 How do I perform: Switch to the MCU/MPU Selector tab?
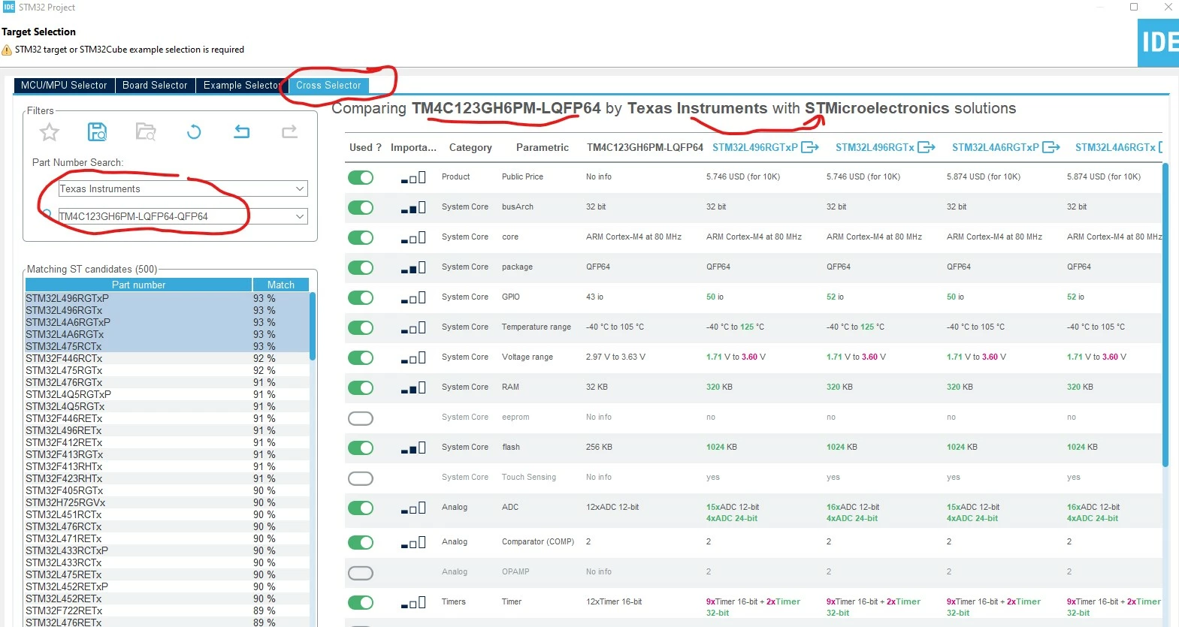[64, 86]
